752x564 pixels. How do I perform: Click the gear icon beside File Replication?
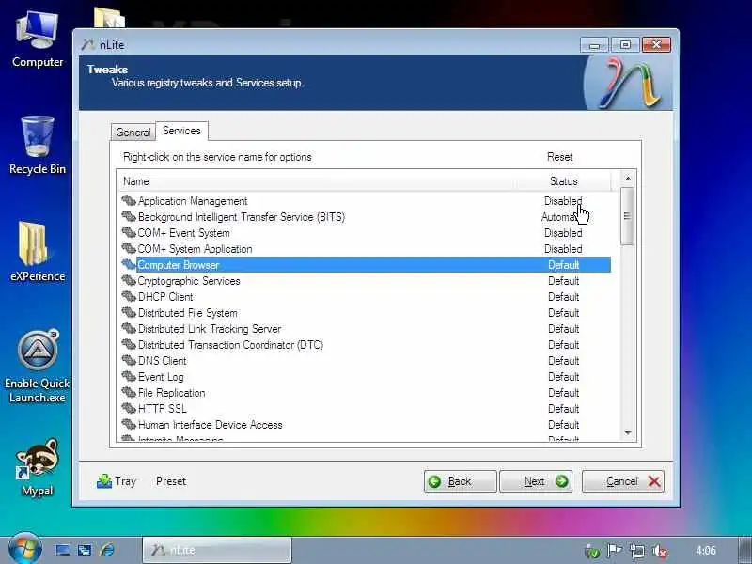[129, 392]
